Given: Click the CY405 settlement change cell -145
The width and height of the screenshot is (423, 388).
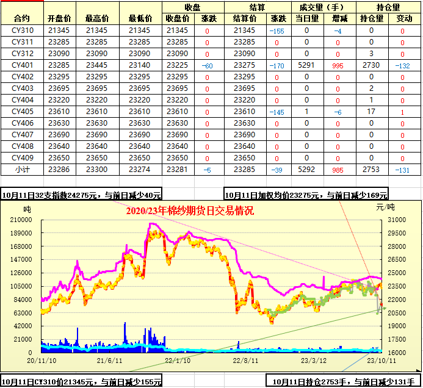Looking at the screenshot, I should click(277, 112).
